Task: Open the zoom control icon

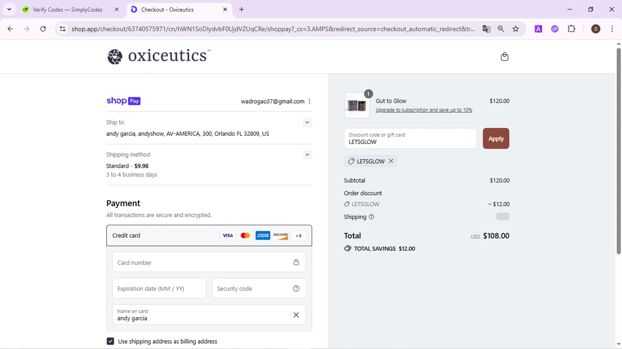Action: [x=501, y=29]
